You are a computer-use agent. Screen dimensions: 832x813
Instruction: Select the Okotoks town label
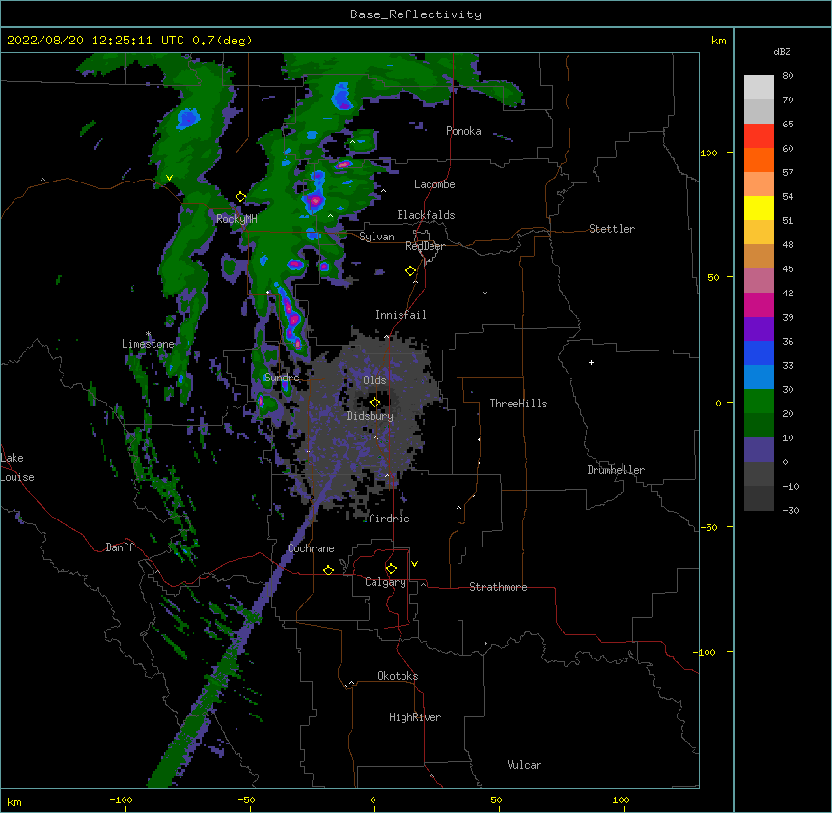pyautogui.click(x=398, y=676)
